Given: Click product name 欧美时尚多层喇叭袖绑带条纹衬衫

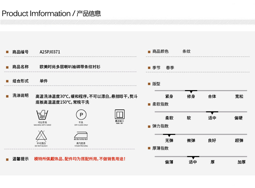Looking at the screenshot, I should 70,67.
